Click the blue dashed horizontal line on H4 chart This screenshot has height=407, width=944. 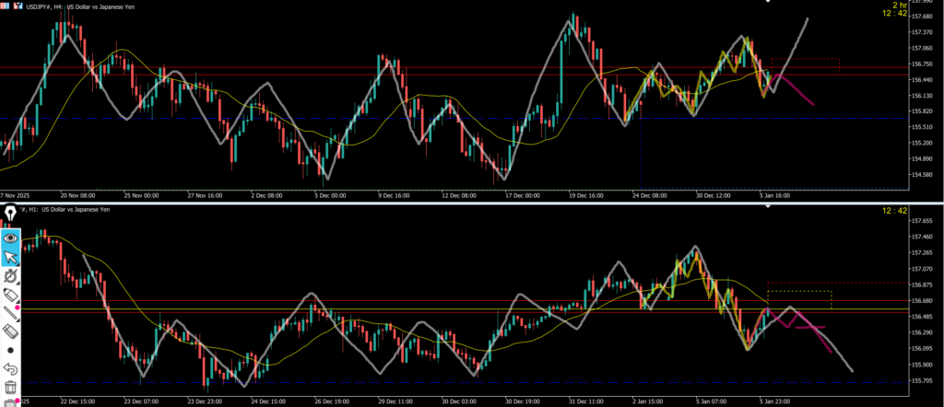click(x=277, y=119)
